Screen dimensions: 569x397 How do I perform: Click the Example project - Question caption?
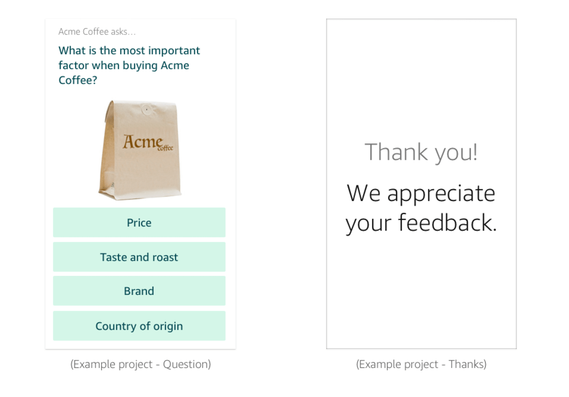(140, 364)
